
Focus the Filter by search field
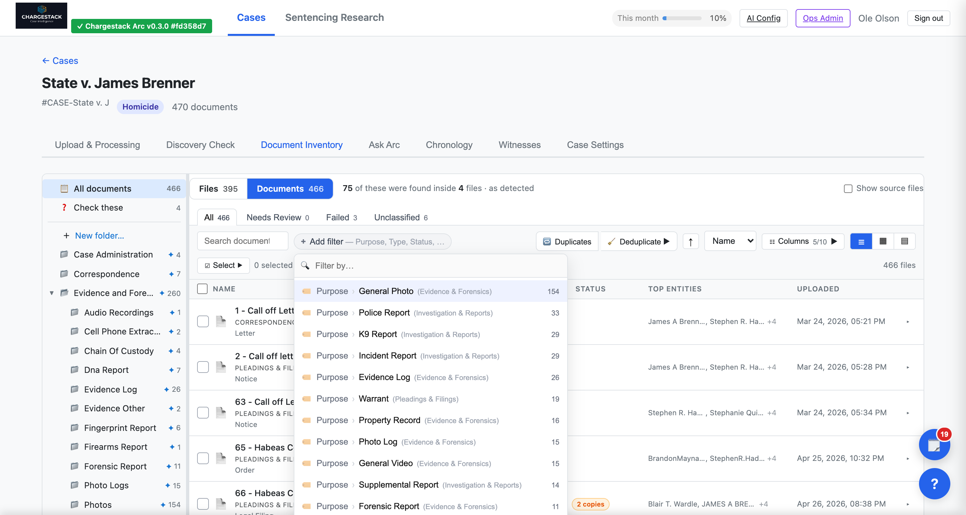point(430,266)
